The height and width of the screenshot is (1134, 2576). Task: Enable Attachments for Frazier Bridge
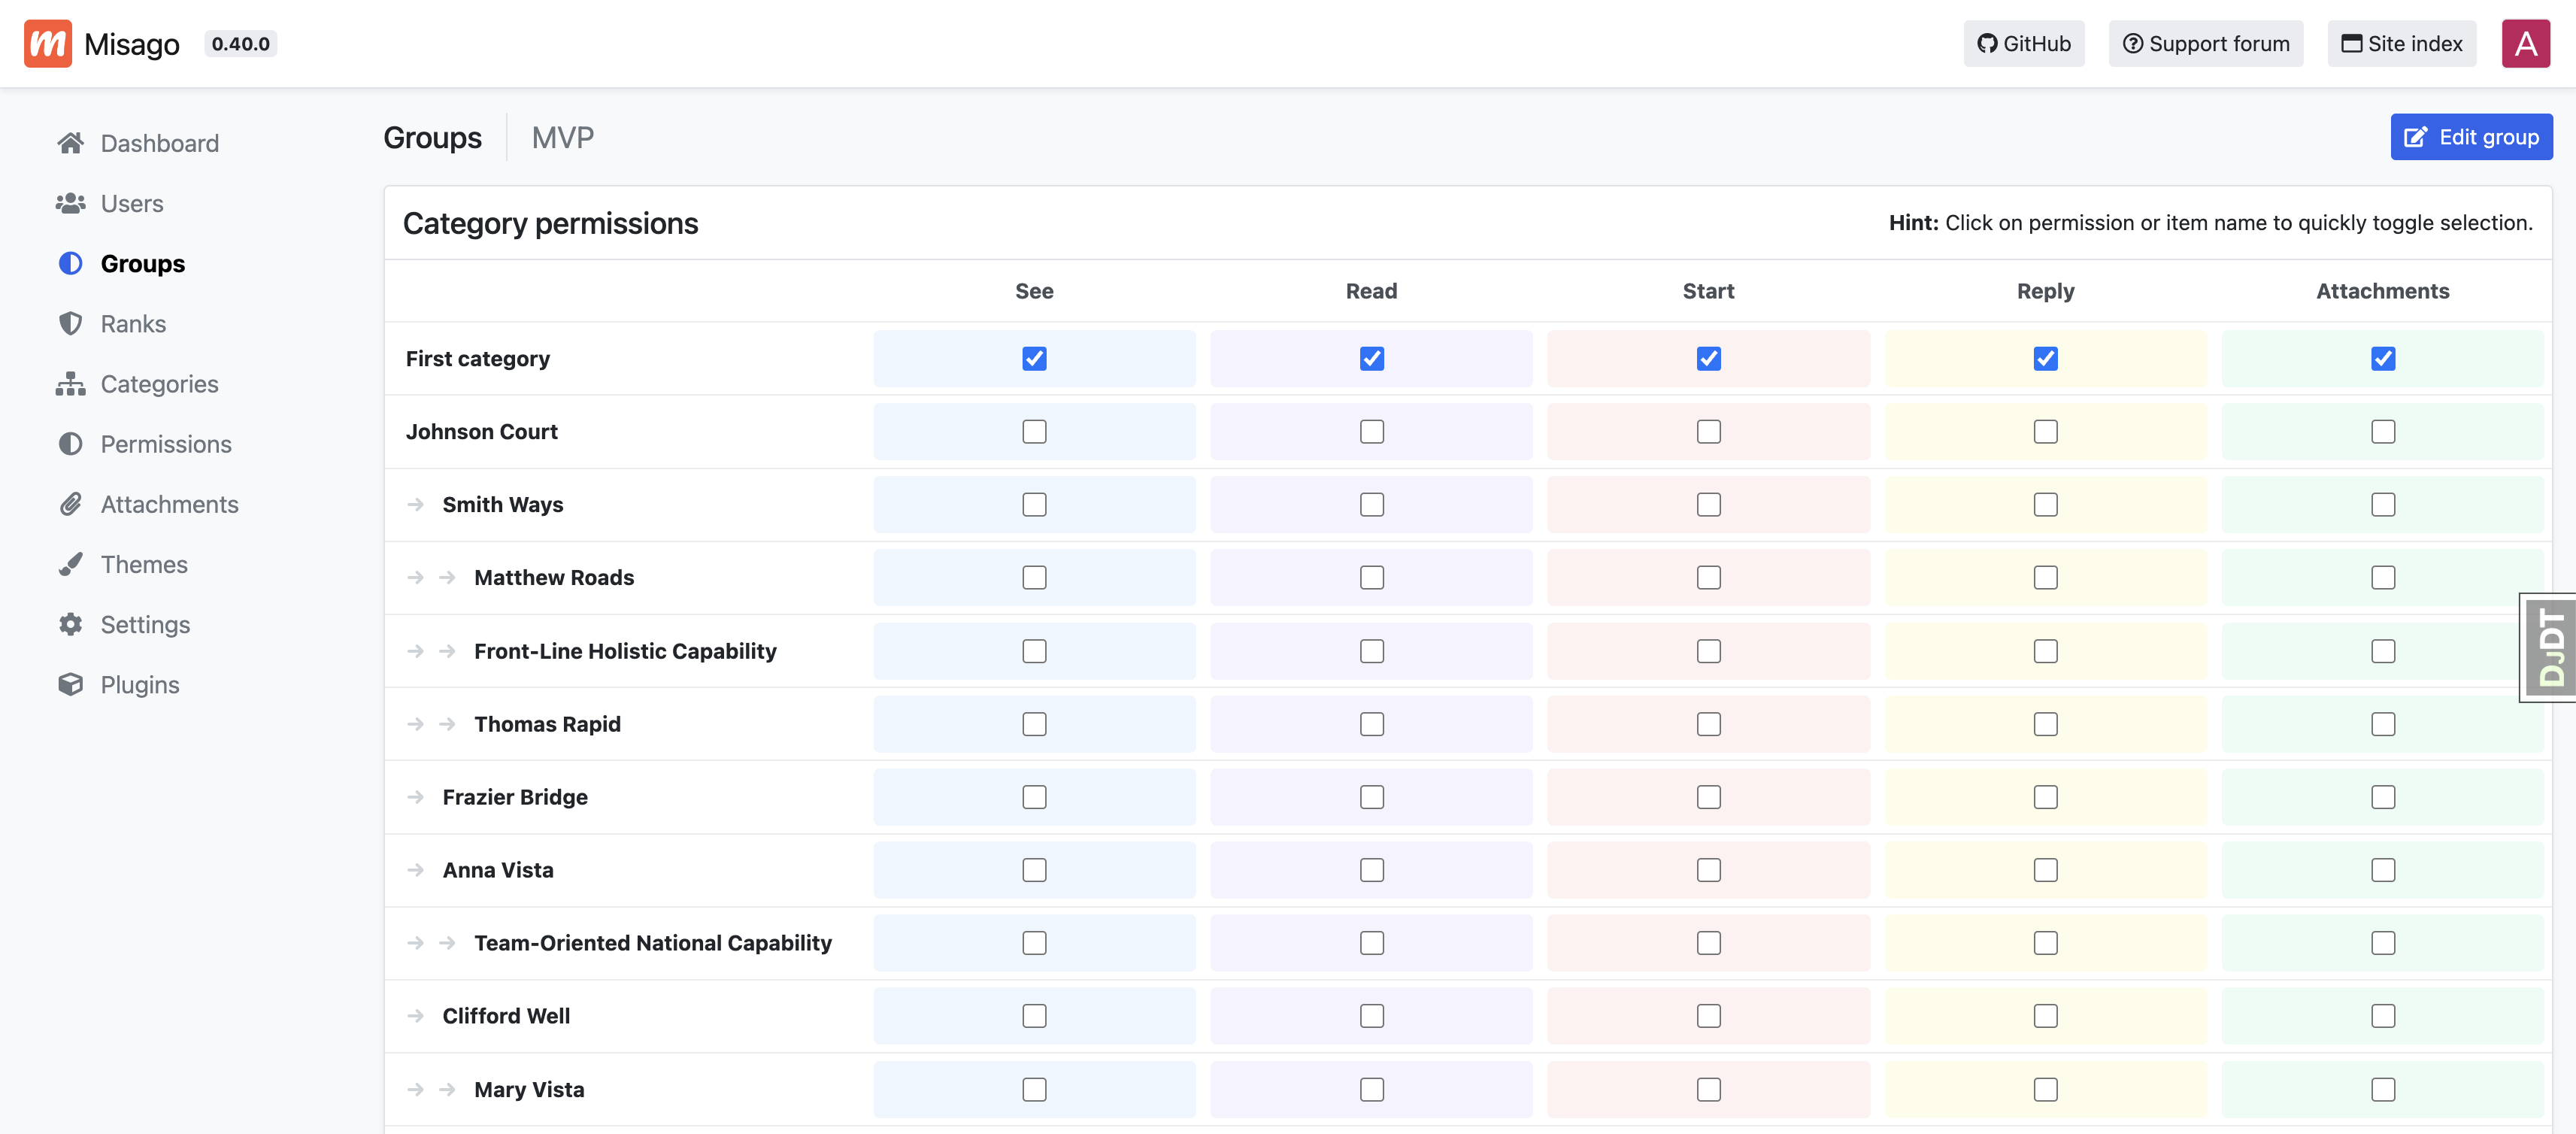2382,797
